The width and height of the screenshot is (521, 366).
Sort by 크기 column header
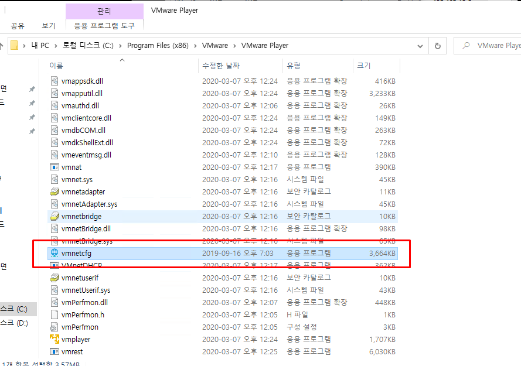point(376,66)
